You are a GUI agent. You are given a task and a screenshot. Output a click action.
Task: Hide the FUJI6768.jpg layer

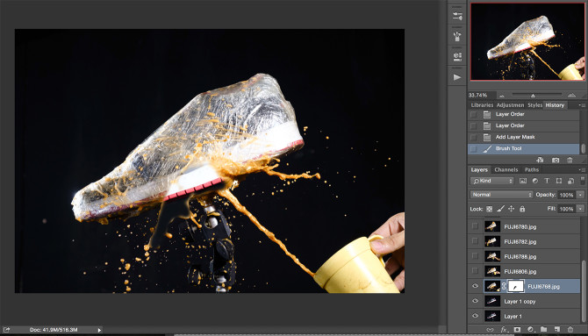click(x=475, y=286)
